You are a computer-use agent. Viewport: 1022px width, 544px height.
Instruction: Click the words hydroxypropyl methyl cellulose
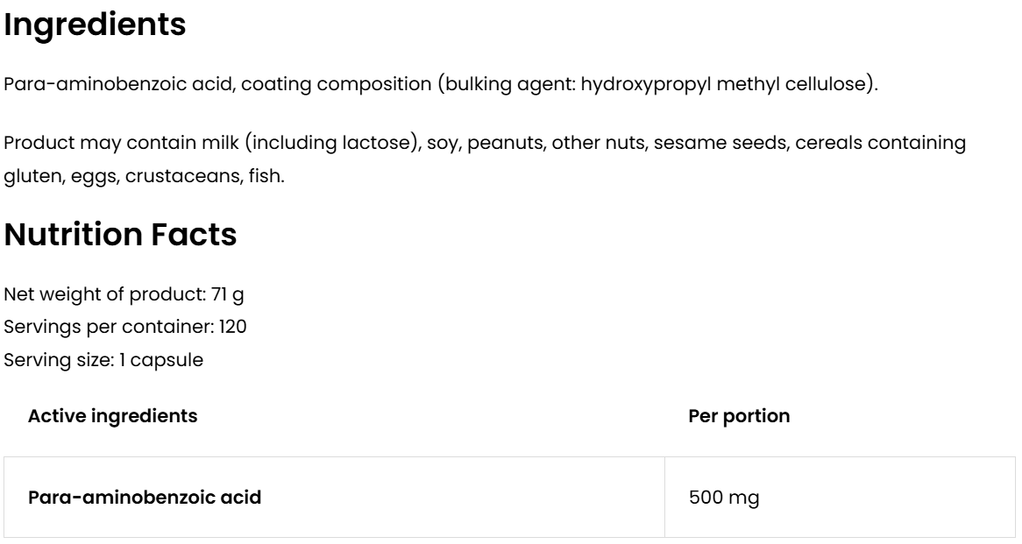[727, 87]
